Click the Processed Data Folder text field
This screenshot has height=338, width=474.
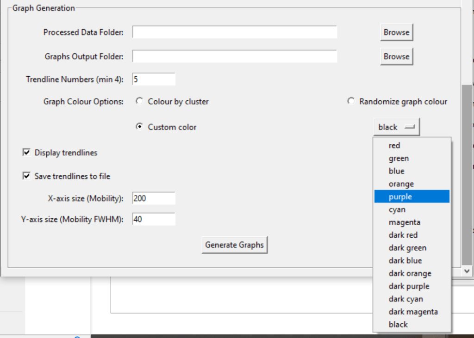click(x=235, y=32)
